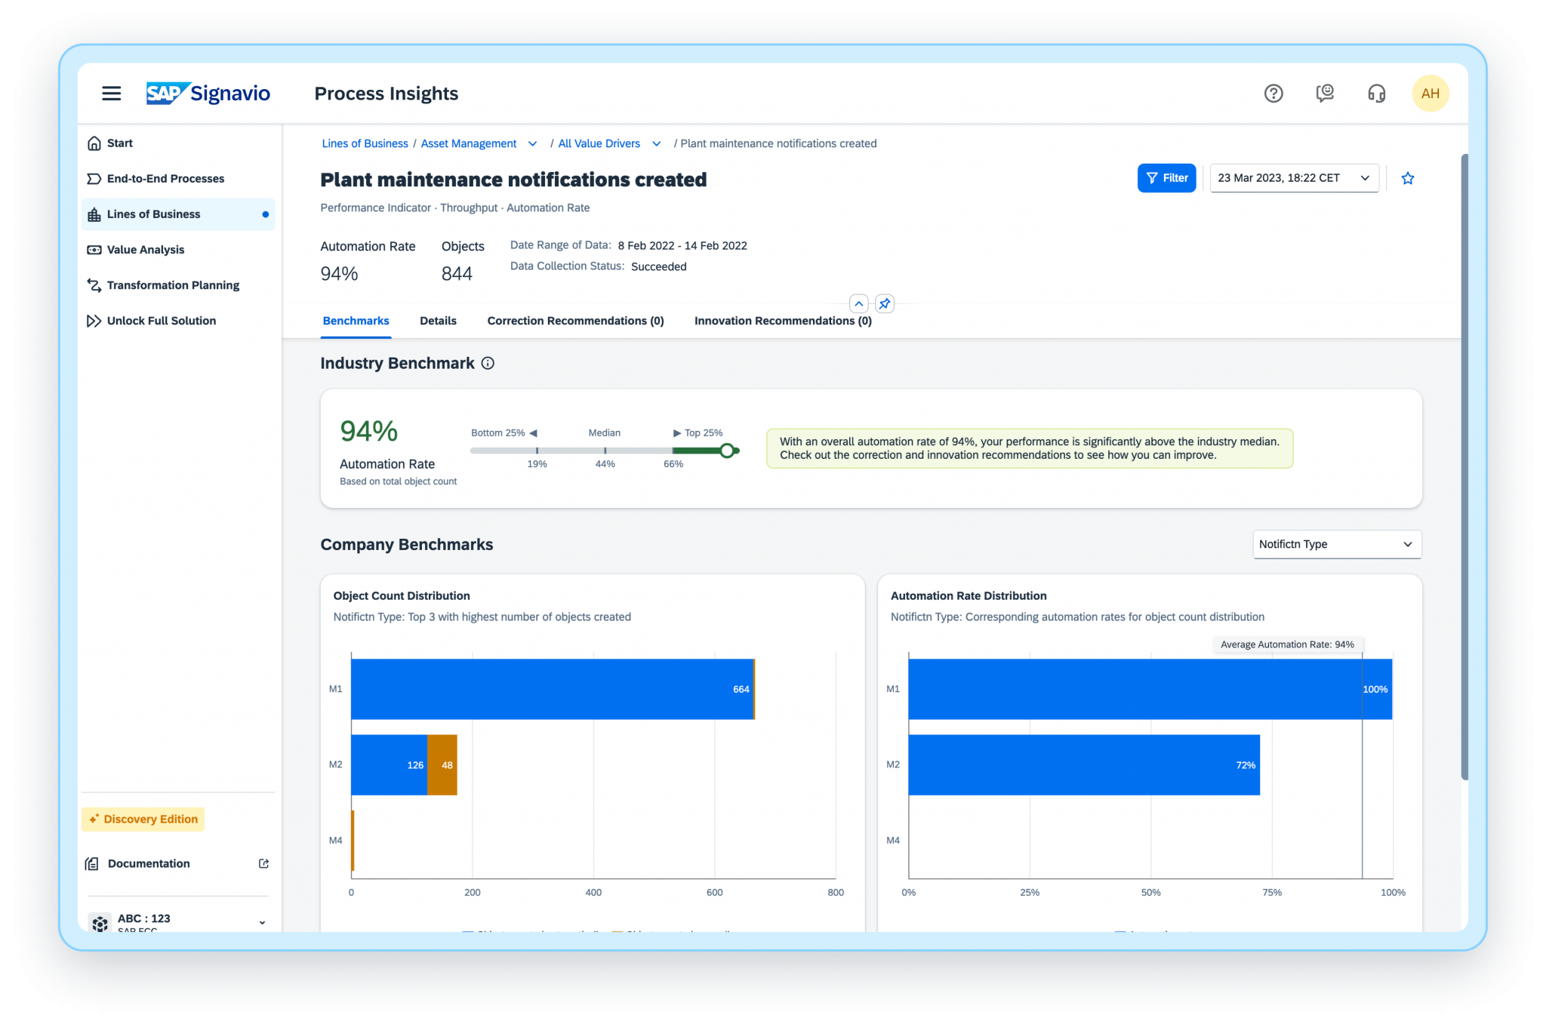1546x1024 pixels.
Task: Collapse the header details with the chevron toggle
Action: pyautogui.click(x=859, y=303)
